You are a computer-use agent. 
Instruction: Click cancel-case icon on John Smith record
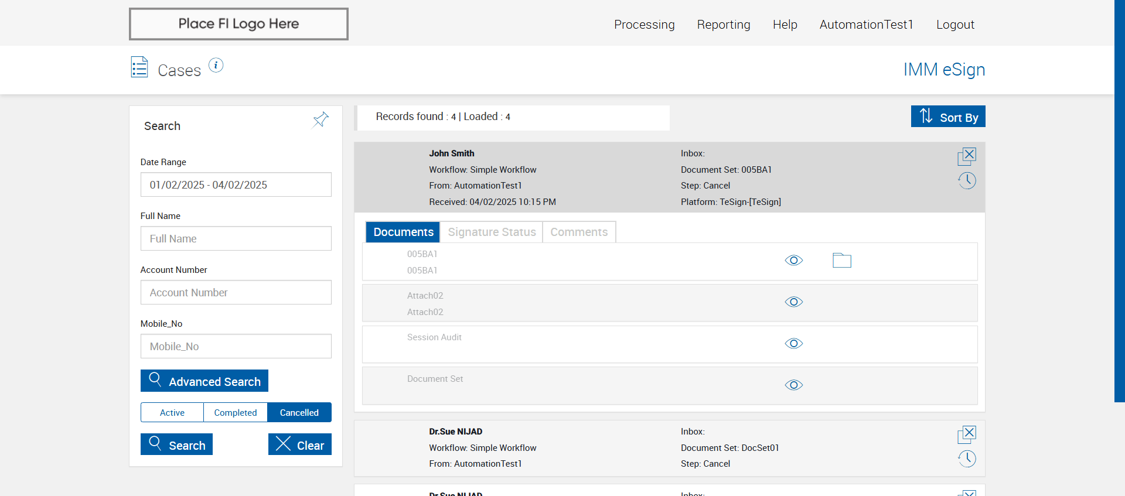pyautogui.click(x=967, y=156)
